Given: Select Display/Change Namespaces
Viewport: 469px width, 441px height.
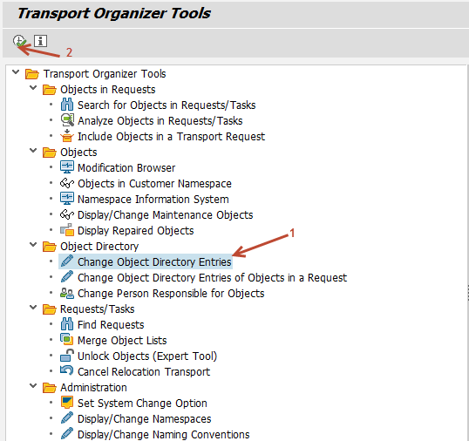Looking at the screenshot, I should 145,419.
